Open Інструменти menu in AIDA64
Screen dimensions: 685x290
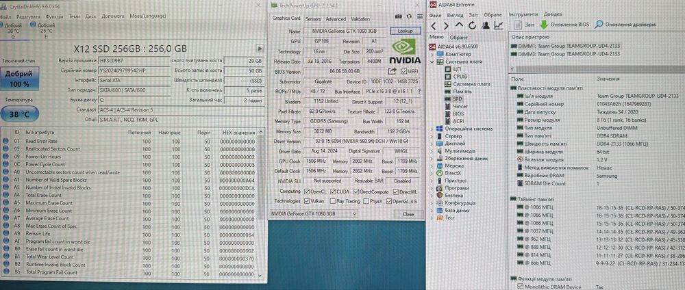pos(523,14)
